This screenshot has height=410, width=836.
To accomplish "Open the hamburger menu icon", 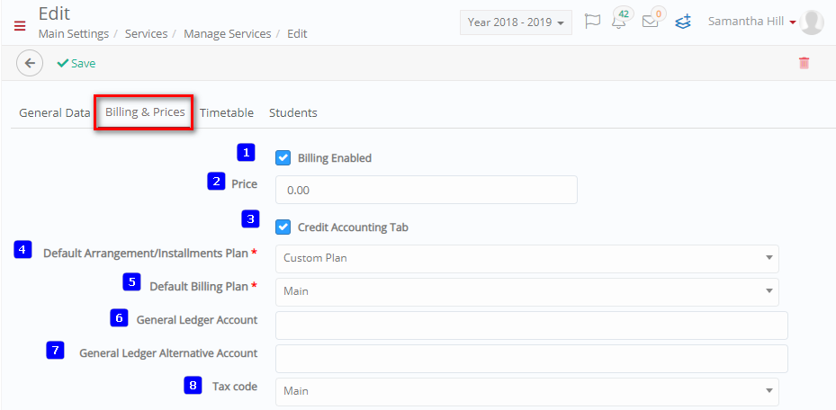I will pyautogui.click(x=20, y=25).
